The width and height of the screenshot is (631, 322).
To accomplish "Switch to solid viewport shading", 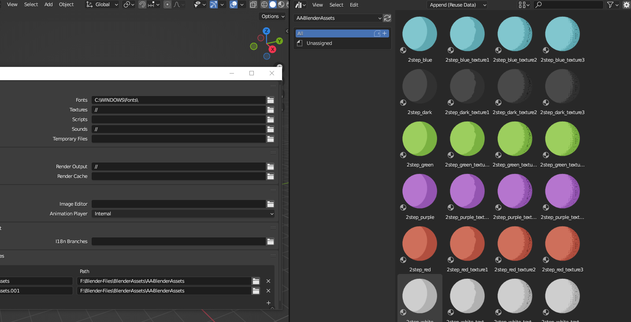I will (x=272, y=4).
